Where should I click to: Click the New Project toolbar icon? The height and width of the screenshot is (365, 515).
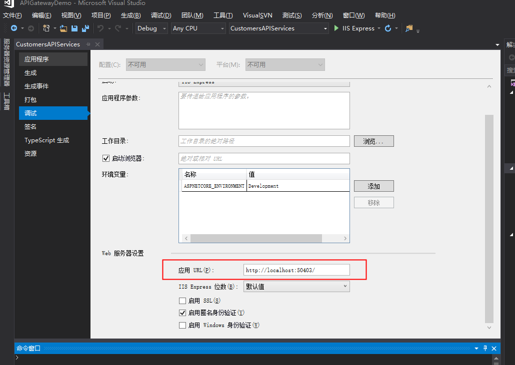click(46, 28)
